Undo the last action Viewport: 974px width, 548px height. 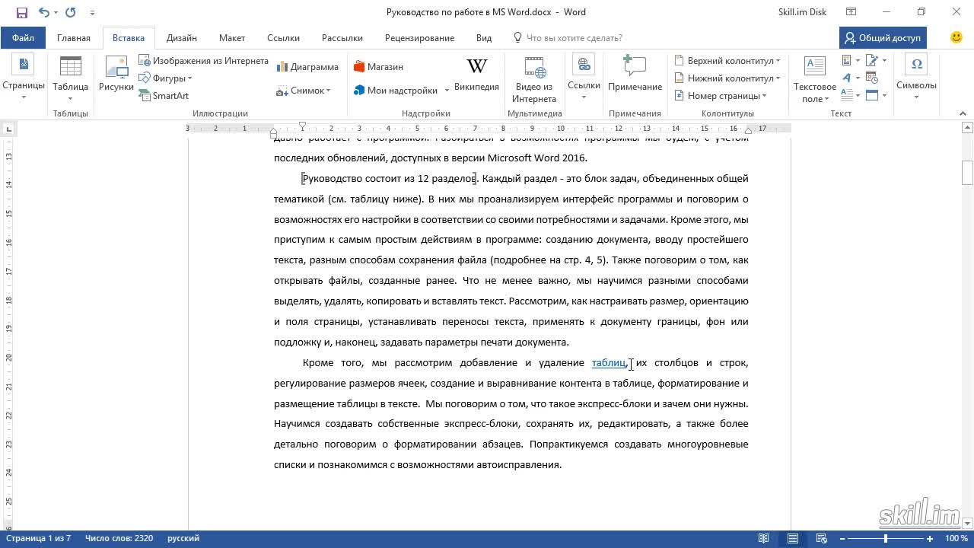43,12
